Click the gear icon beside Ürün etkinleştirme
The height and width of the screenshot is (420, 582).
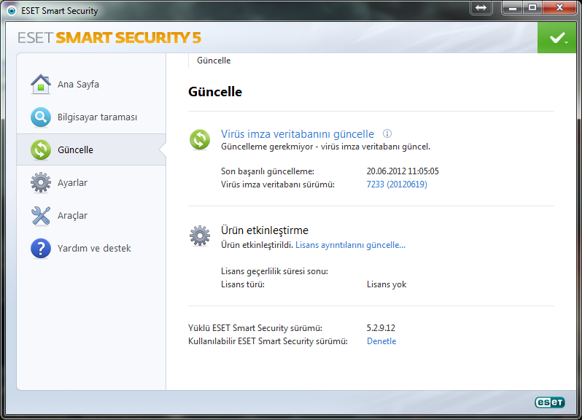pos(200,236)
